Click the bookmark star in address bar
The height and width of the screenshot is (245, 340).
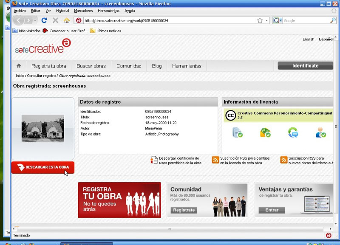click(x=260, y=20)
